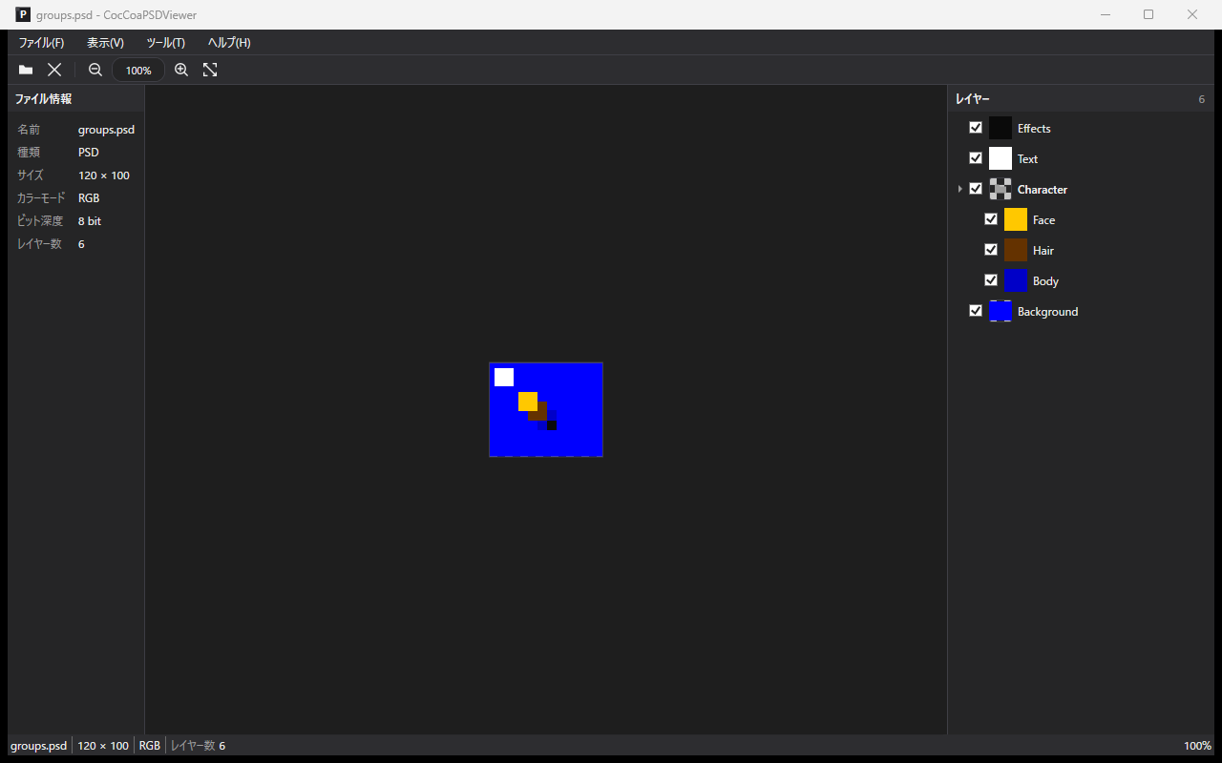Select the Hair layer name

[x=1043, y=251]
